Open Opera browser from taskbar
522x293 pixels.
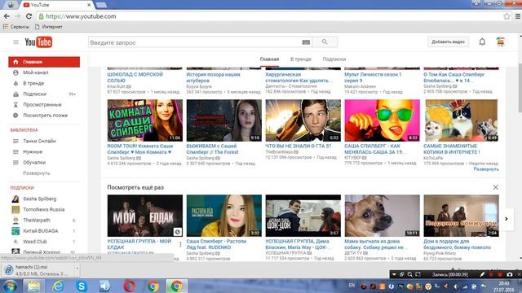click(129, 286)
